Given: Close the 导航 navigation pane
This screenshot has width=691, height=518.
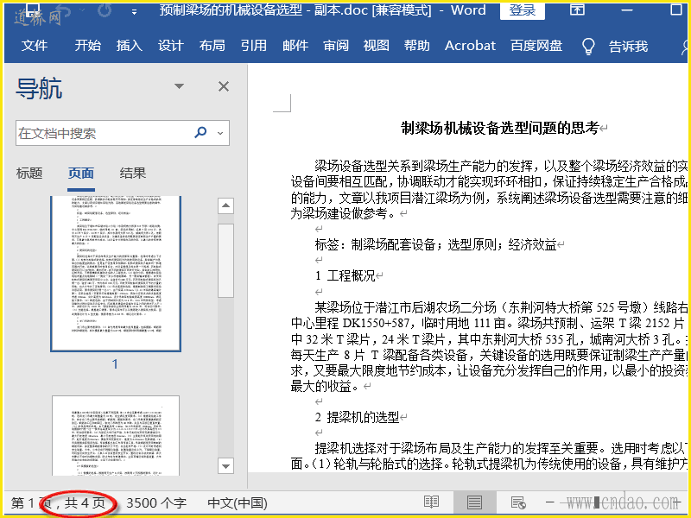Looking at the screenshot, I should coord(224,86).
